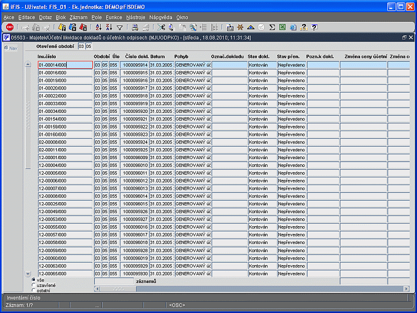Image resolution: width=417 pixels, height=313 pixels.
Task: Click the filter funnel icon
Action: 120,28
